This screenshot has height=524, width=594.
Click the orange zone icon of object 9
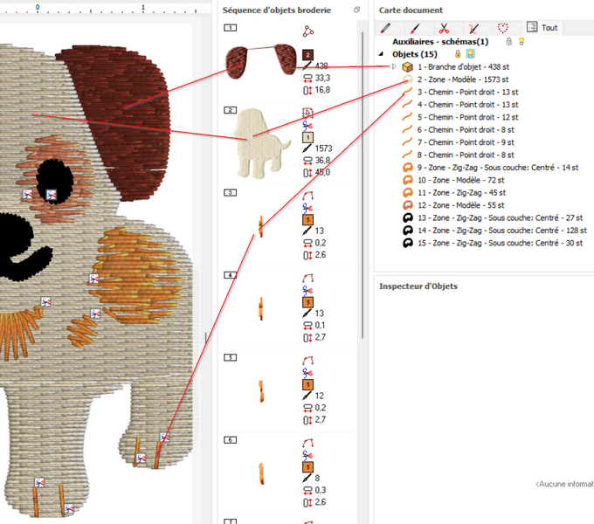pos(408,168)
